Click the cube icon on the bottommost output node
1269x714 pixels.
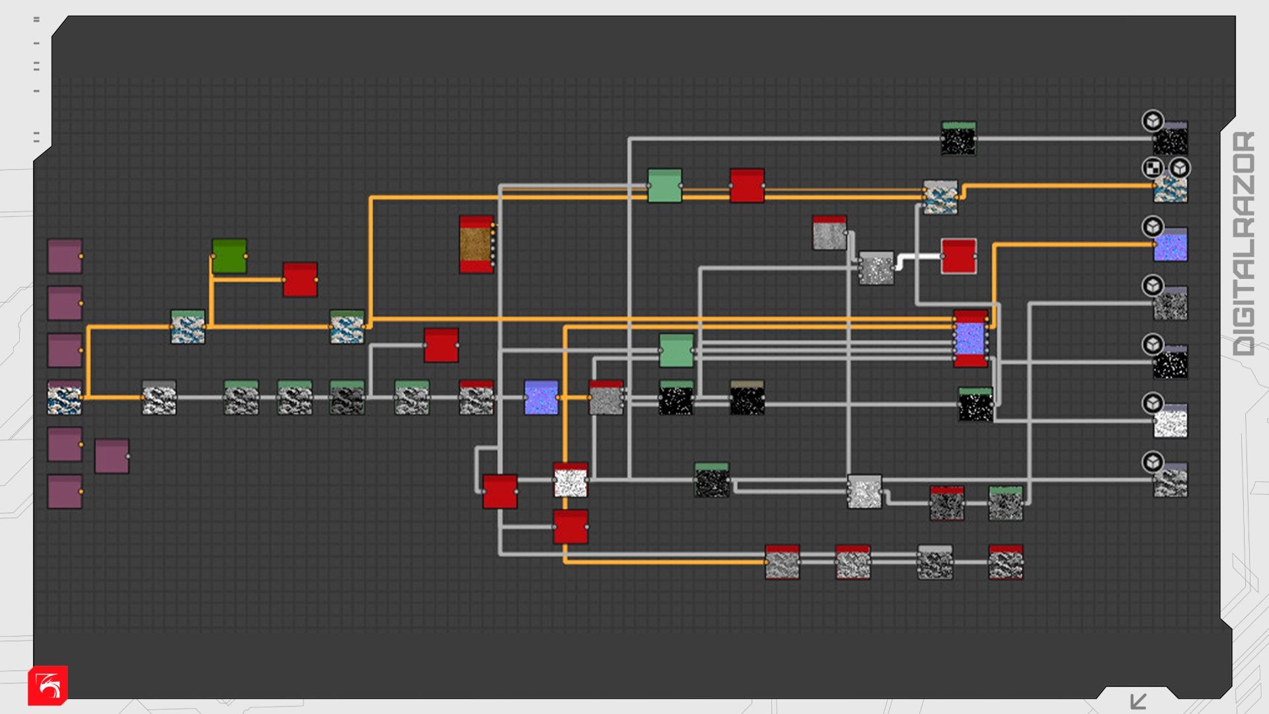click(1153, 462)
